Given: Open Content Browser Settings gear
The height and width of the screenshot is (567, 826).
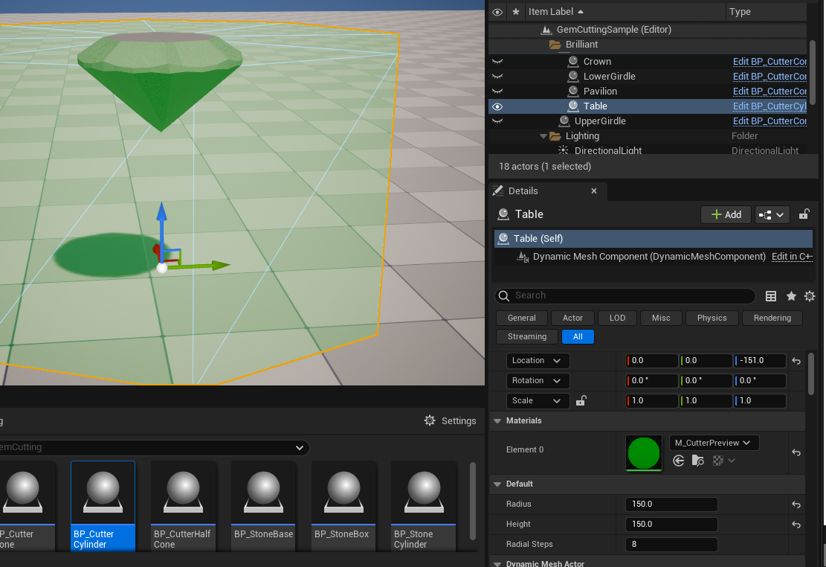Looking at the screenshot, I should [451, 421].
